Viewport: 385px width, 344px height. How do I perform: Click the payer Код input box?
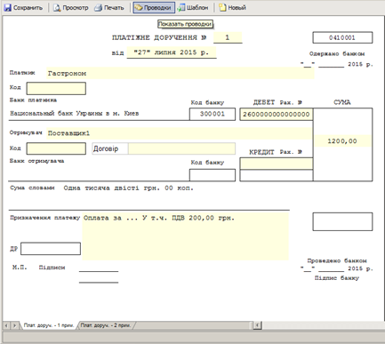click(56, 89)
